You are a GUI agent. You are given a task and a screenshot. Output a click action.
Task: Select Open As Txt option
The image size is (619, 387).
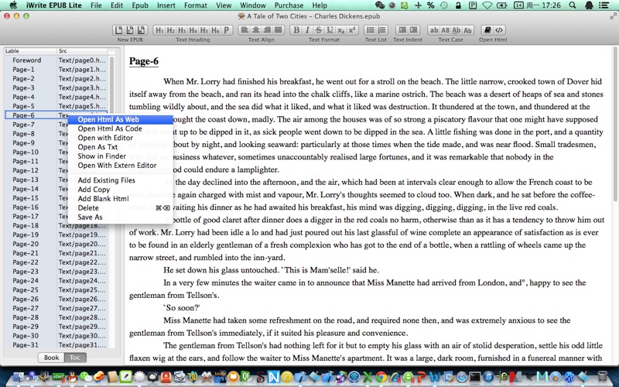click(x=121, y=147)
